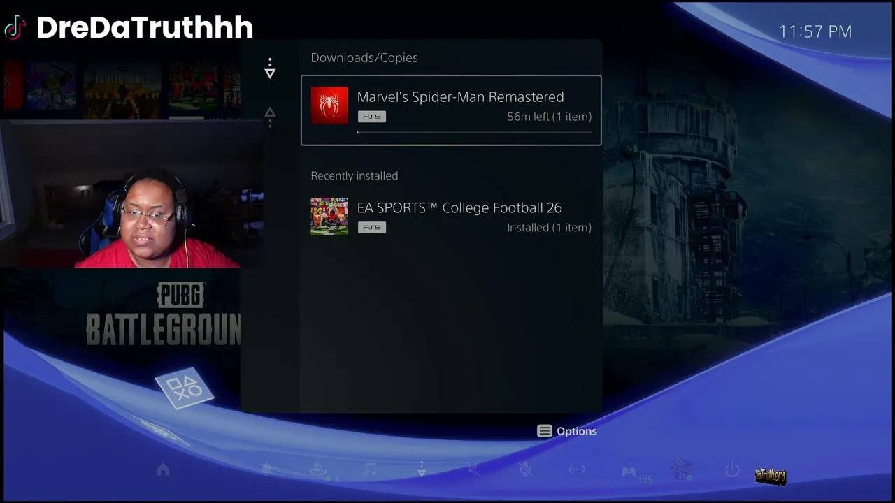Open muted Sound settings in control center
Screen dimensions: 895x503
pyautogui.click(x=473, y=470)
